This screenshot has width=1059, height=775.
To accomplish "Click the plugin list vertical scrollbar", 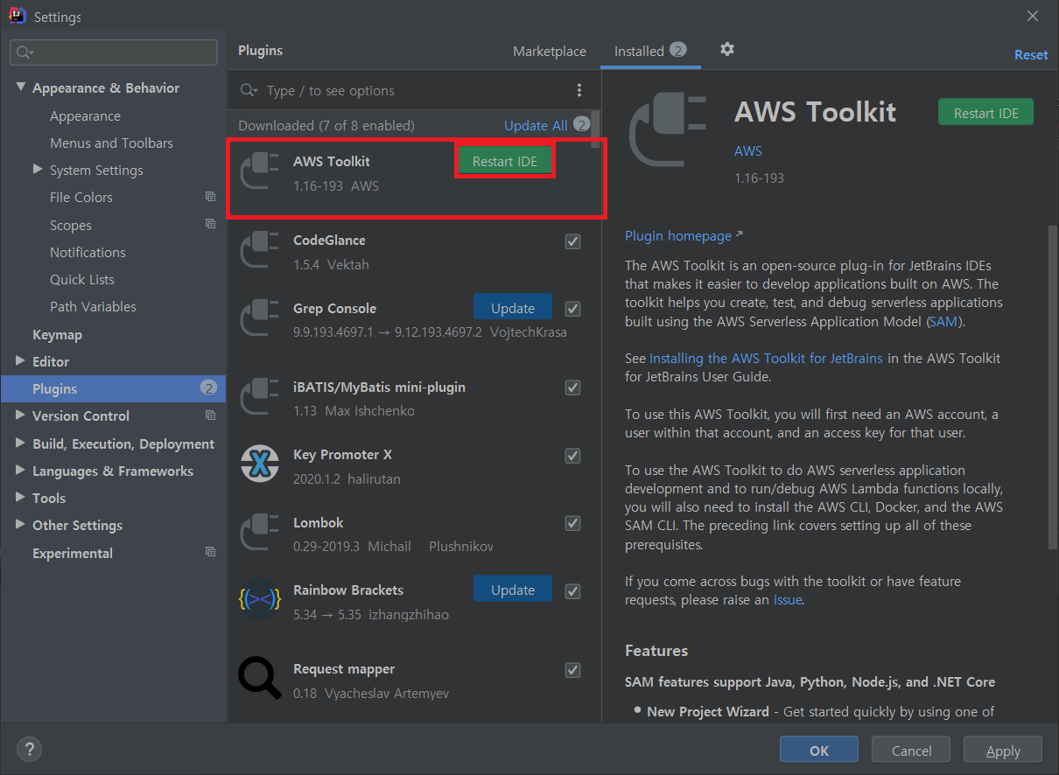I will coord(596,129).
